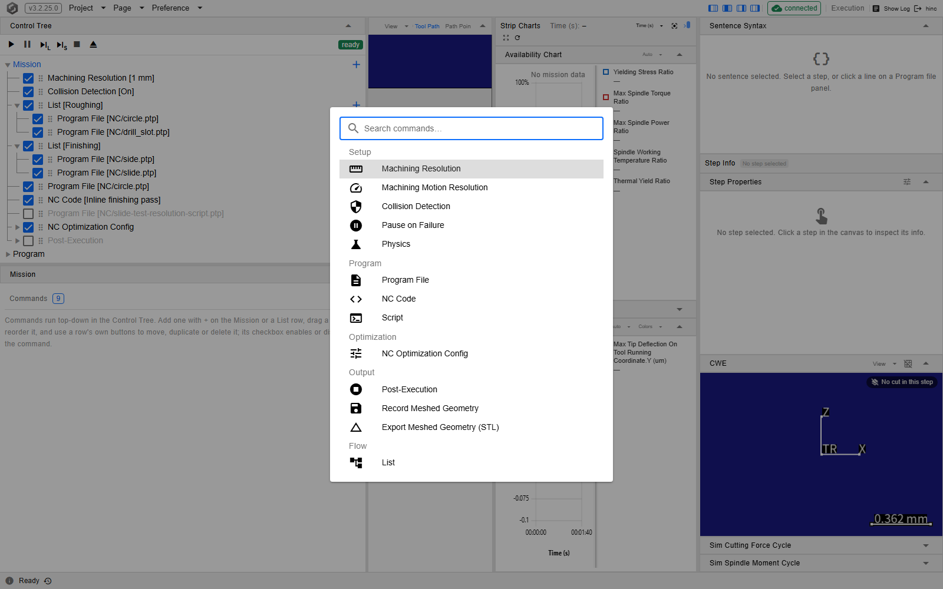The height and width of the screenshot is (589, 943).
Task: Open the Page menu
Action: click(128, 8)
